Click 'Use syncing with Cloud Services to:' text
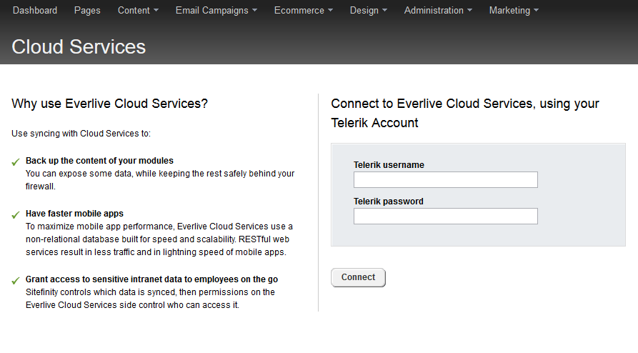638x353 pixels. coord(81,134)
